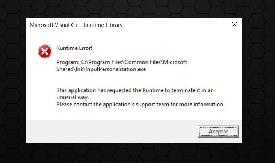Close the Runtime Library dialog with X

[234, 25]
